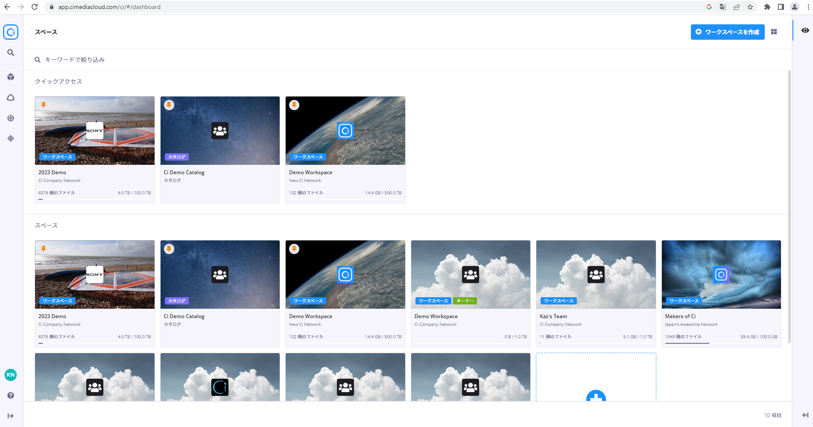
Task: Reload the page in the browser
Action: point(35,7)
